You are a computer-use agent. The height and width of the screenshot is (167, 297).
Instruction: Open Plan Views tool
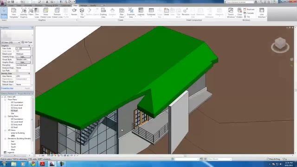122,13
